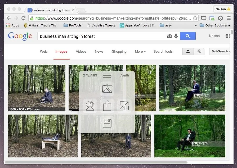Click the blue magnifier search button
The width and height of the screenshot is (237, 168).
click(x=188, y=36)
